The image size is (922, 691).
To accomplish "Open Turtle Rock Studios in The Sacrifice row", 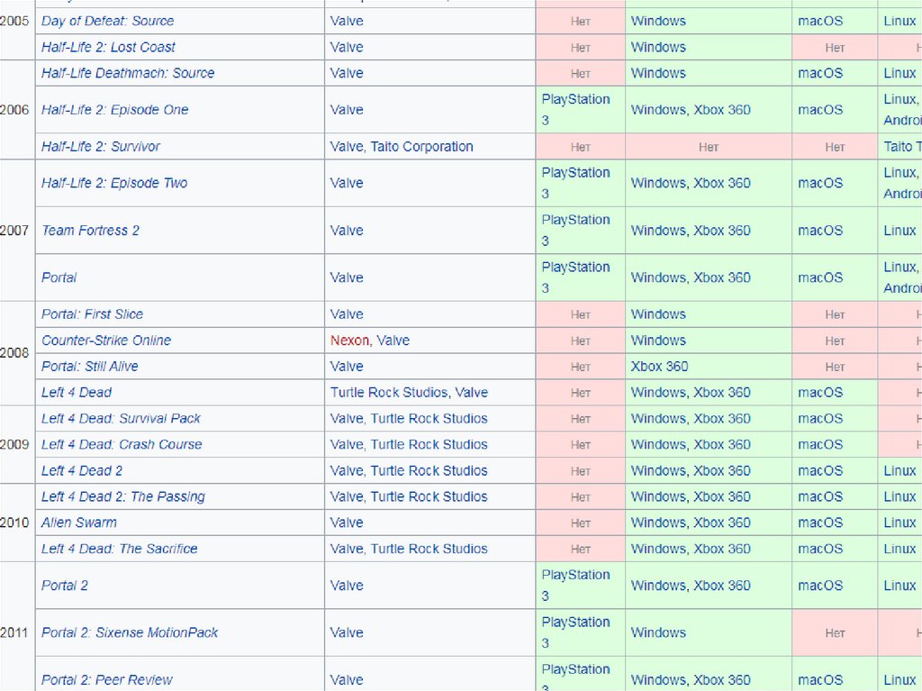I will coord(429,549).
